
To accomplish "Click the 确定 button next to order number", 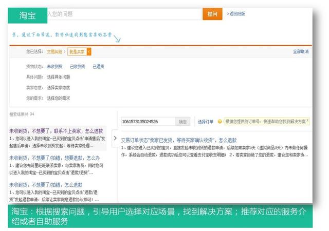I will pos(183,122).
